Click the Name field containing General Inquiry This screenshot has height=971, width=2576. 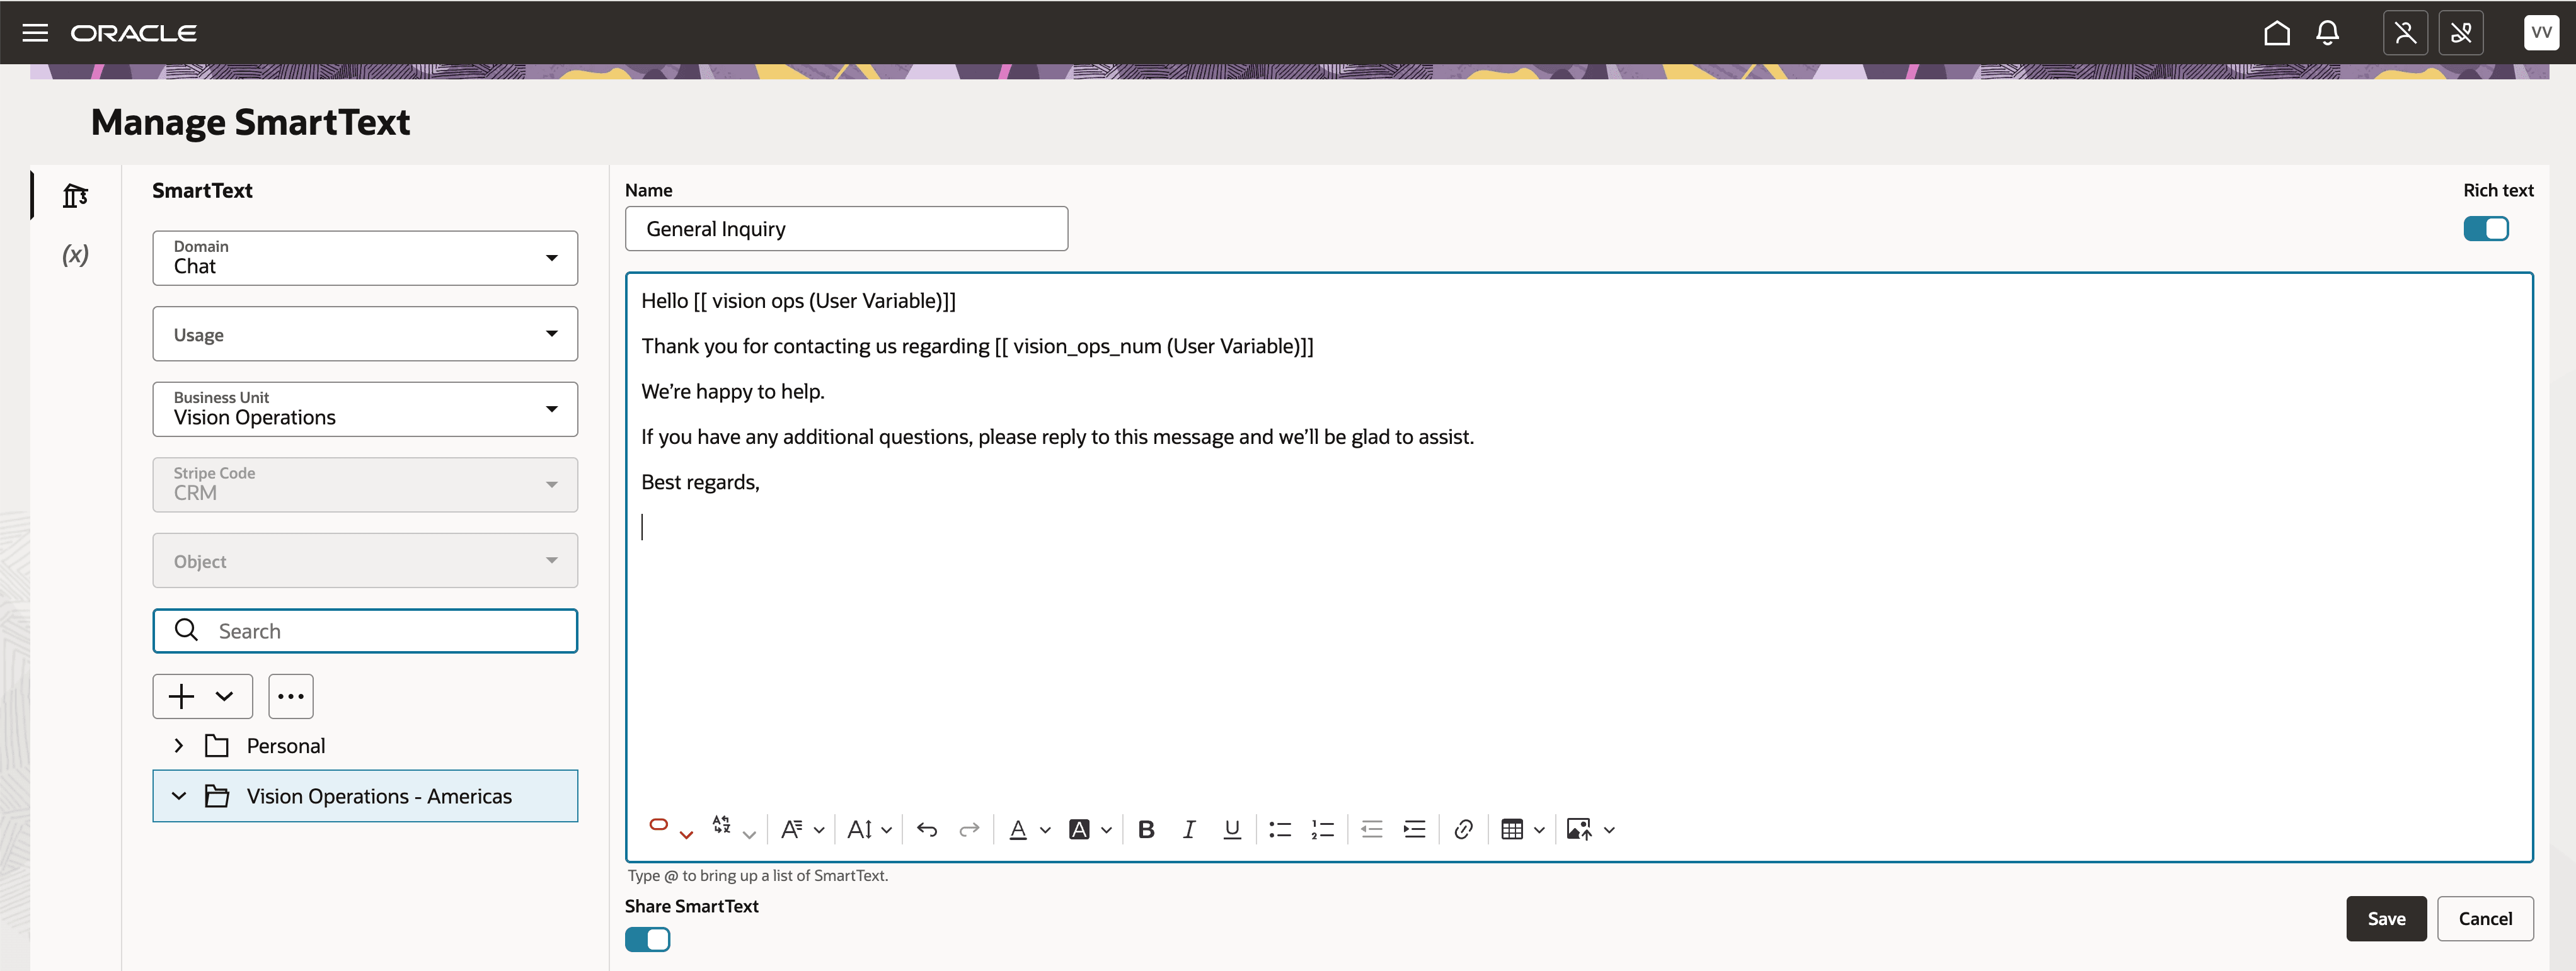click(846, 229)
